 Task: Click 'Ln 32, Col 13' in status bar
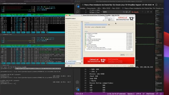(x=116, y=94)
